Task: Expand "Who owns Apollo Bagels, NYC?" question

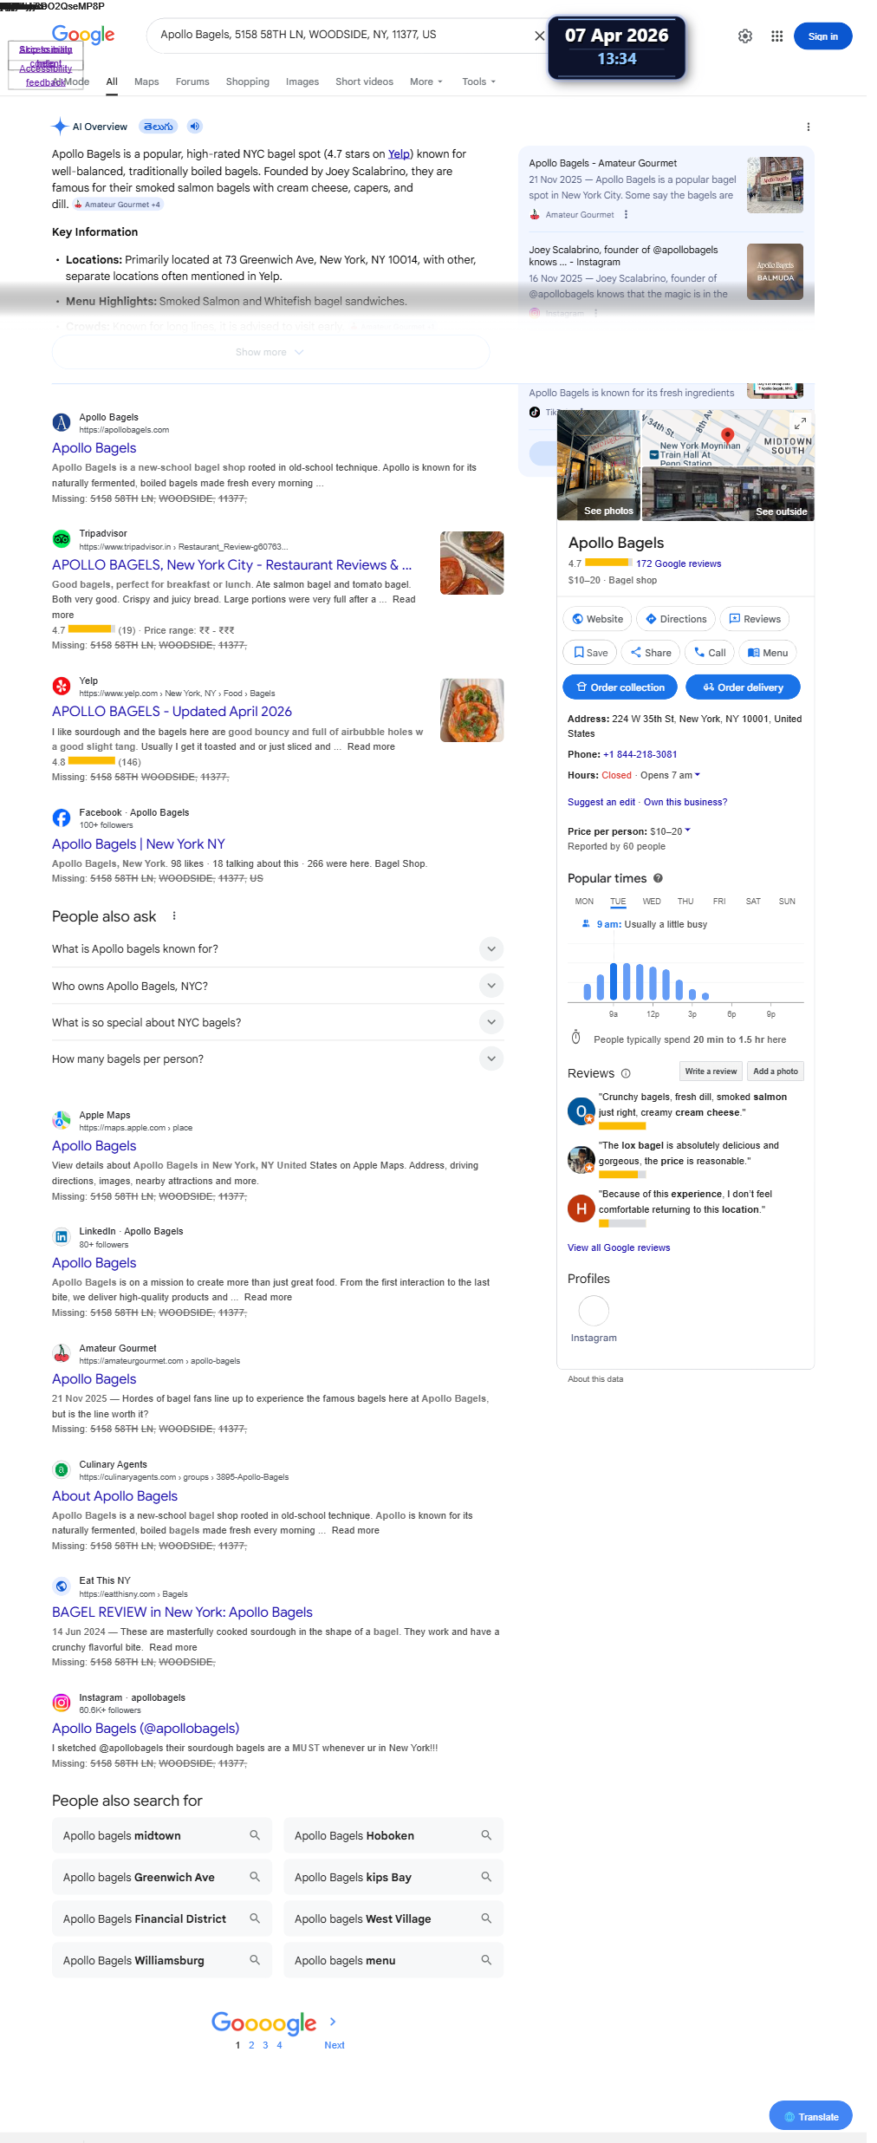Action: 491,986
